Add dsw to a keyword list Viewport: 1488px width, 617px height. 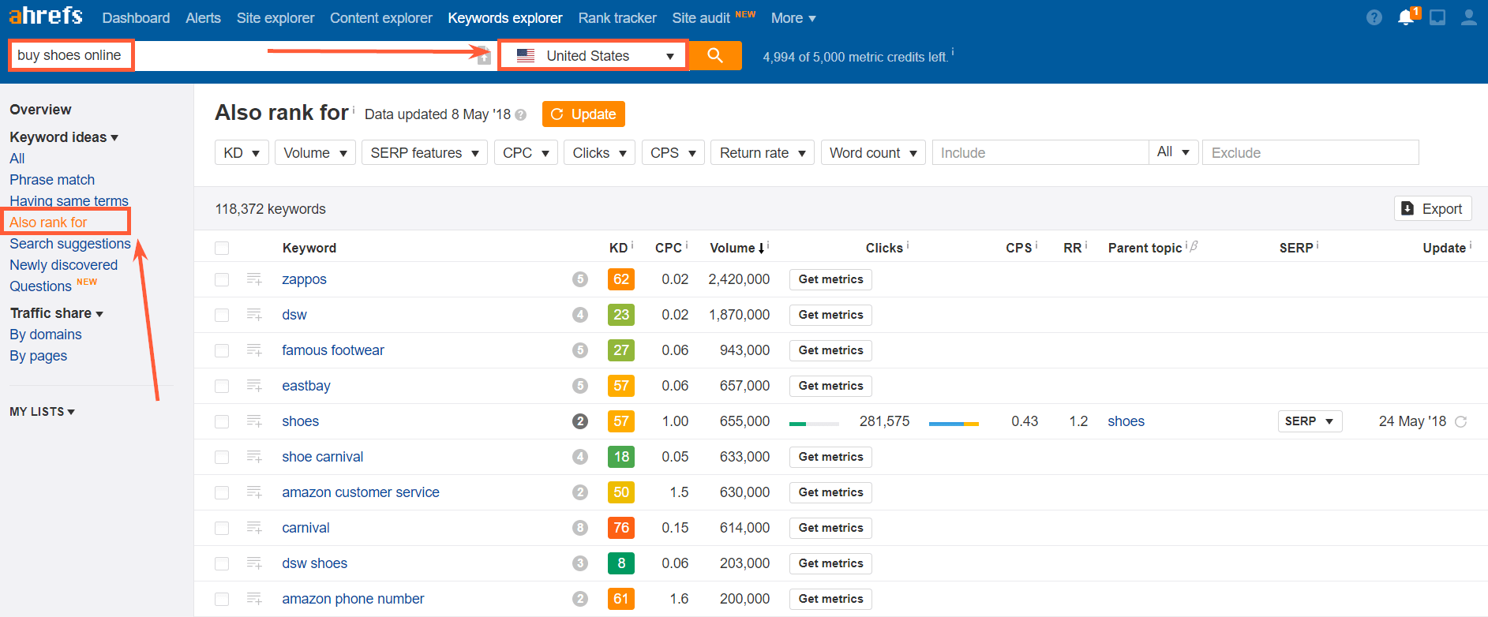254,315
